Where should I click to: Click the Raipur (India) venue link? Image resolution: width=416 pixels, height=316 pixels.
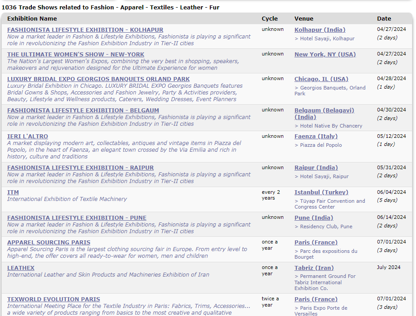[x=316, y=168]
